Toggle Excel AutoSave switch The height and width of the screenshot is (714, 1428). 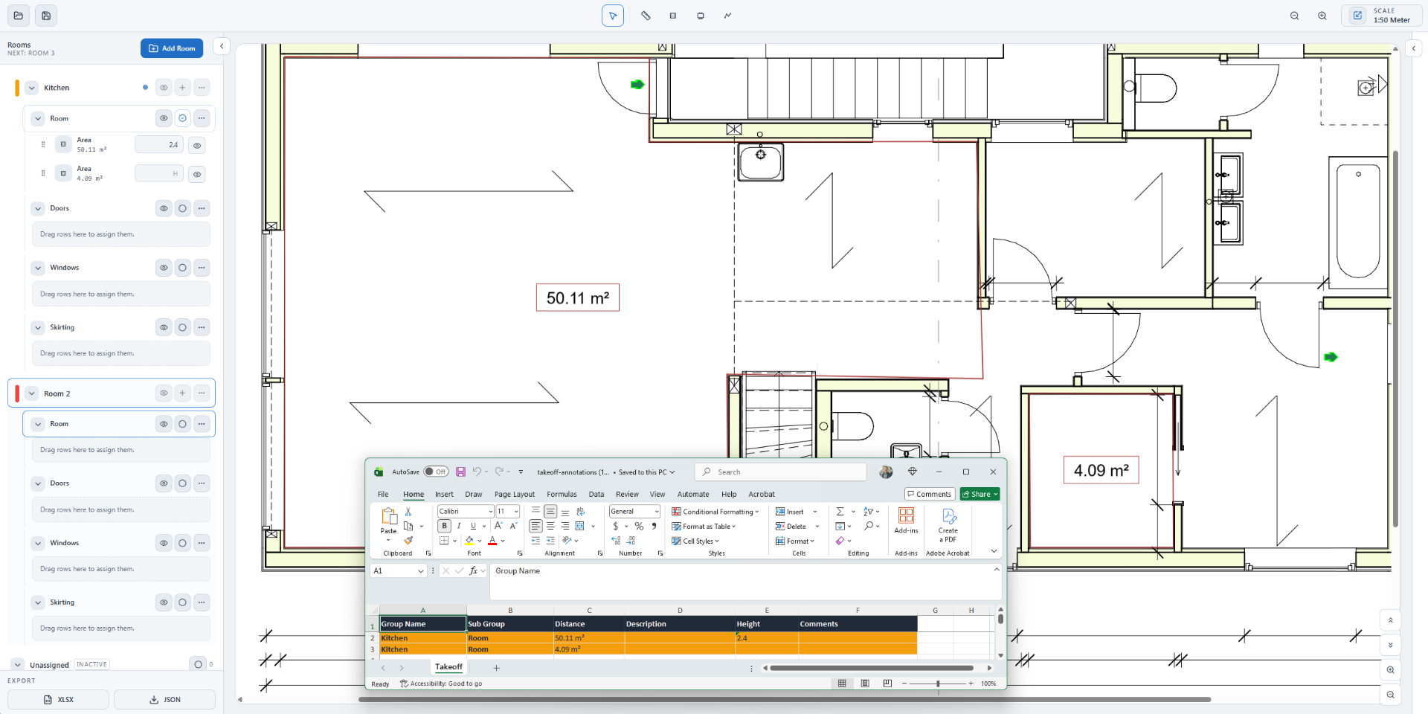(436, 472)
